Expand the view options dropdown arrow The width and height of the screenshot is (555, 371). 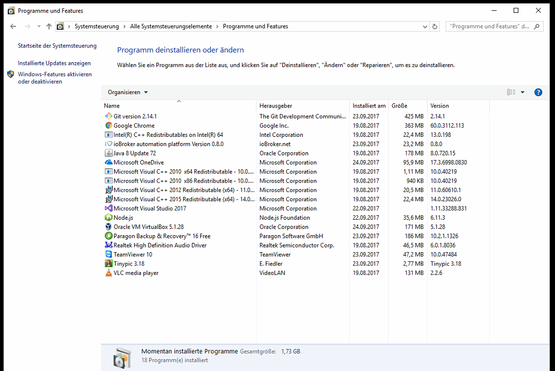523,92
